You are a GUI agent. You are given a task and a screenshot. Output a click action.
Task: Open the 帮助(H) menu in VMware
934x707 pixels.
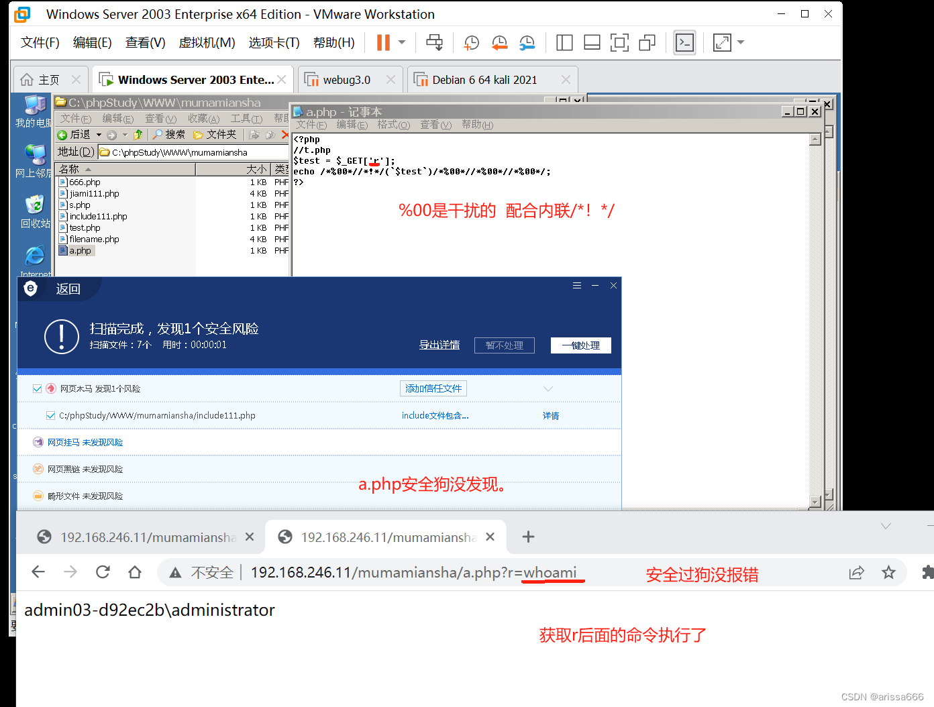coord(334,43)
